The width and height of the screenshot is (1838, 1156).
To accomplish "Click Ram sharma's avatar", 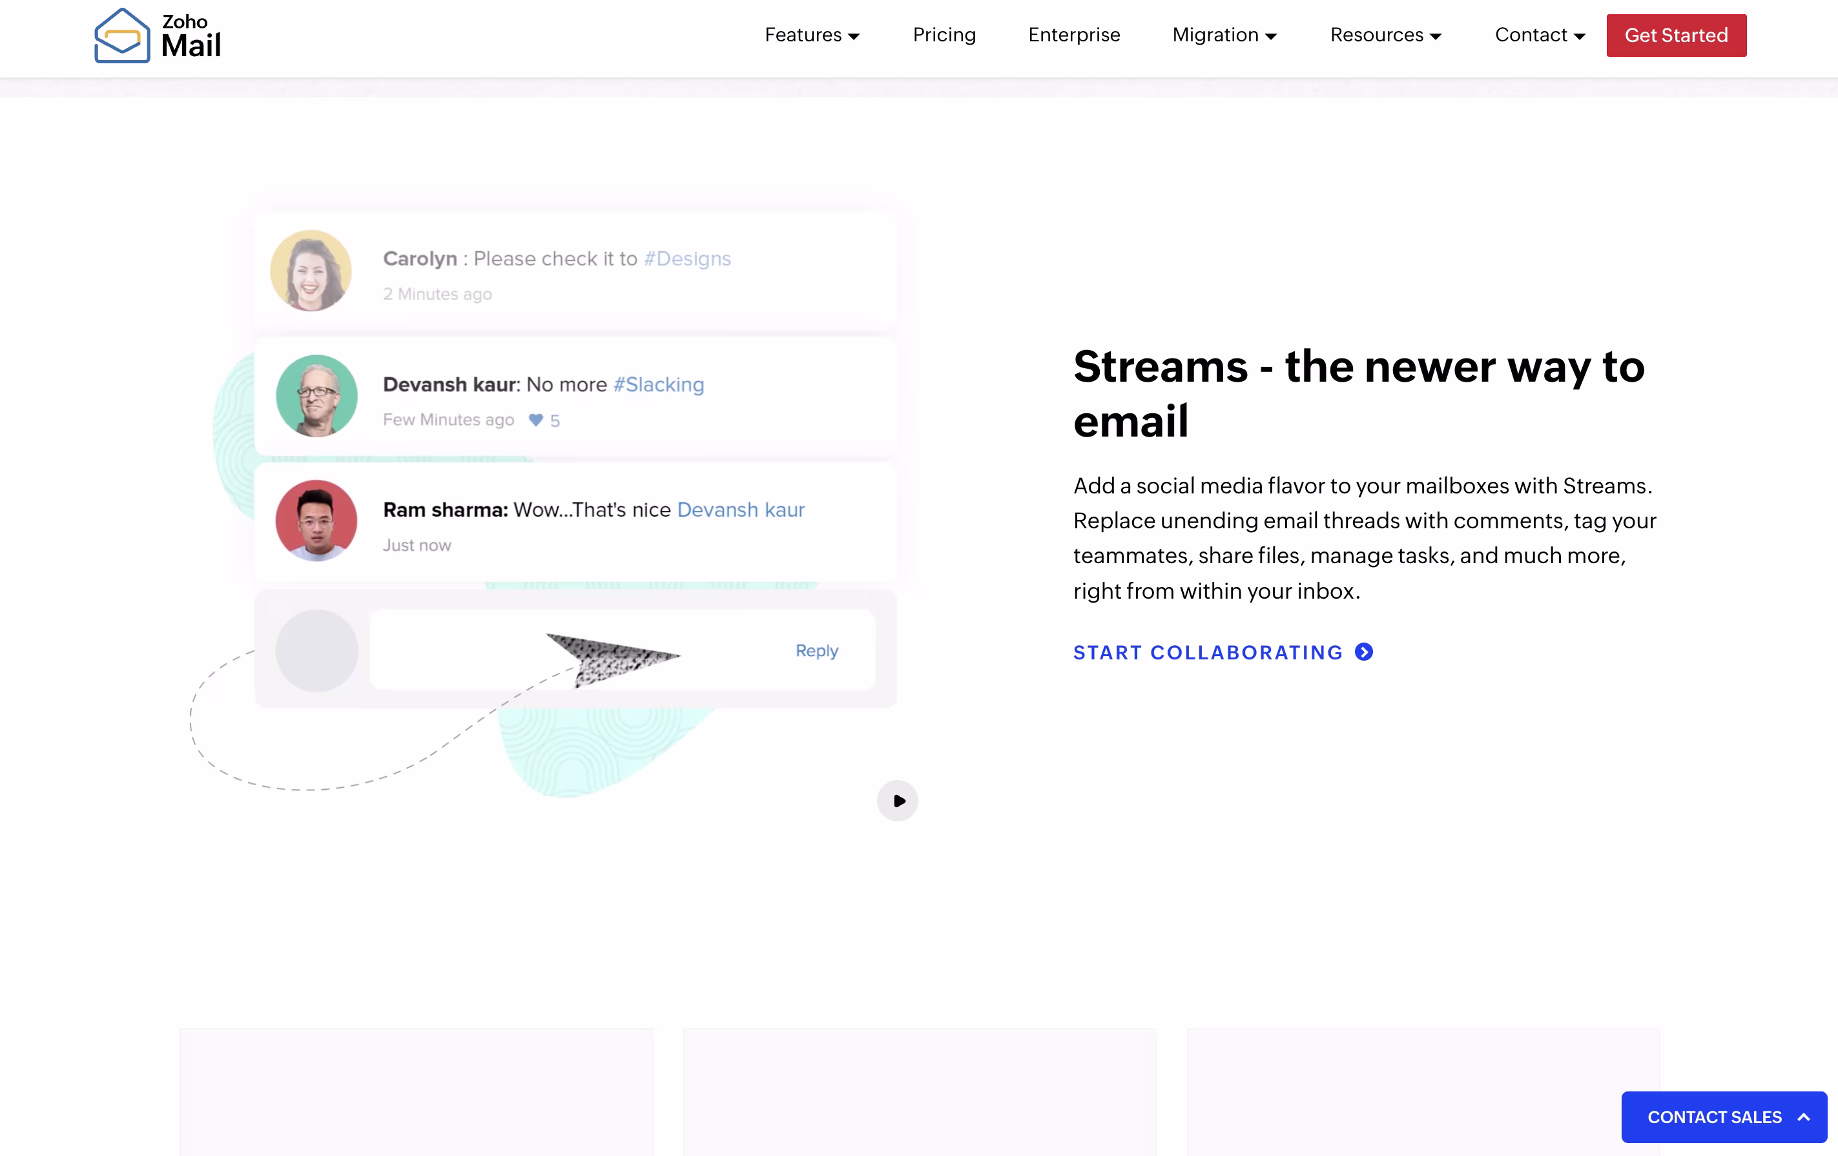I will point(316,520).
